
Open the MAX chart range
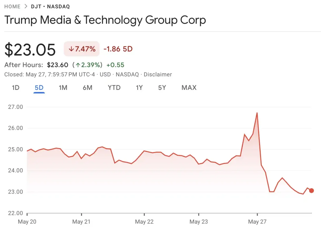click(x=189, y=88)
